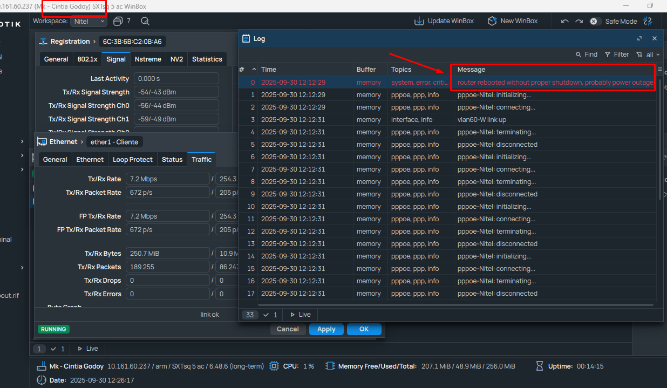This screenshot has width=667, height=388.
Task: Open the Log Filter option
Action: (616, 55)
